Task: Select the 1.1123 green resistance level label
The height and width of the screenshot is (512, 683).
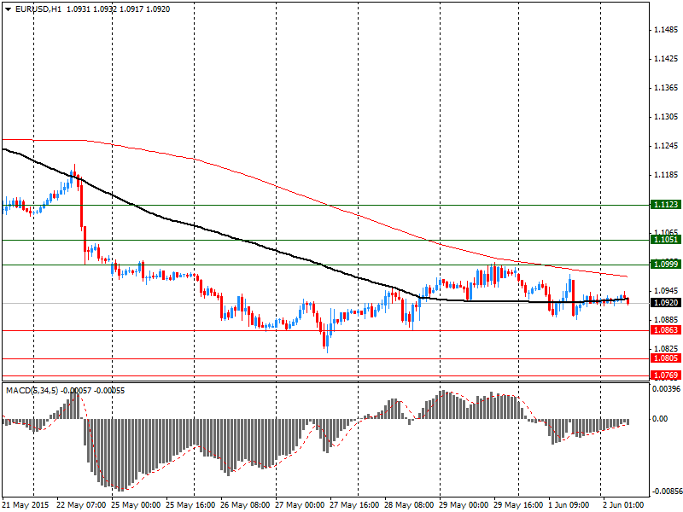Action: (666, 205)
